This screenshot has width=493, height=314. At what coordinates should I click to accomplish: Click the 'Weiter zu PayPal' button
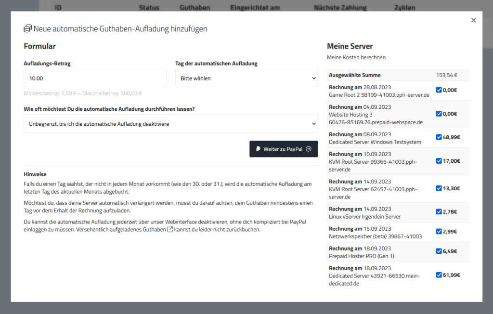284,149
